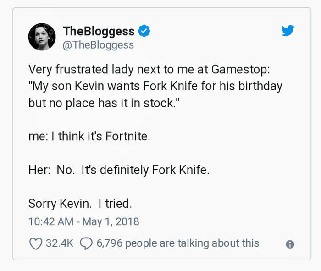Click the May 1, 2018 date
This screenshot has width=321, height=271.
tap(111, 222)
